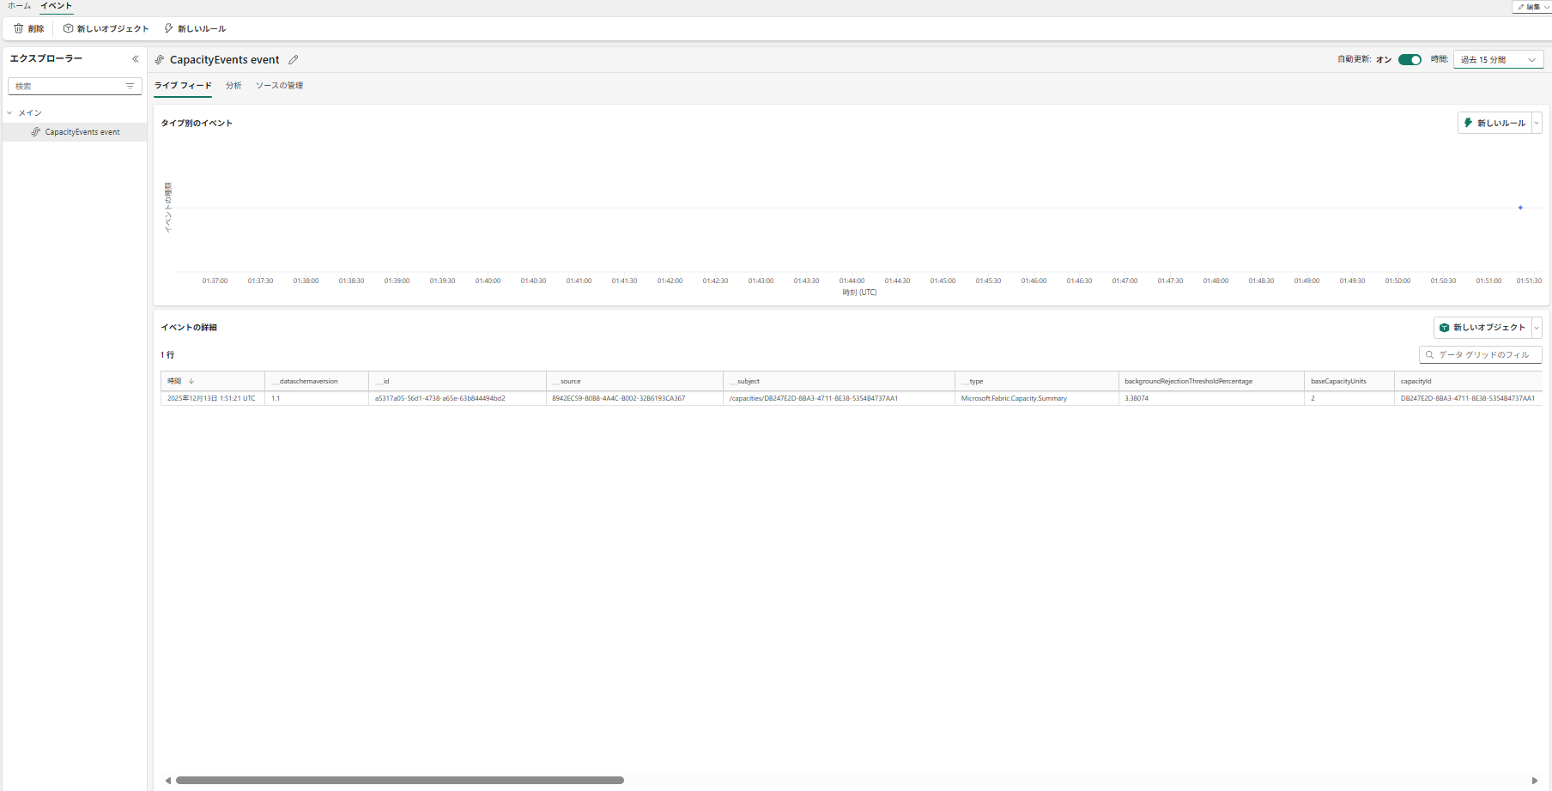Click the sort arrow in time column header
This screenshot has width=1552, height=791.
coord(191,381)
